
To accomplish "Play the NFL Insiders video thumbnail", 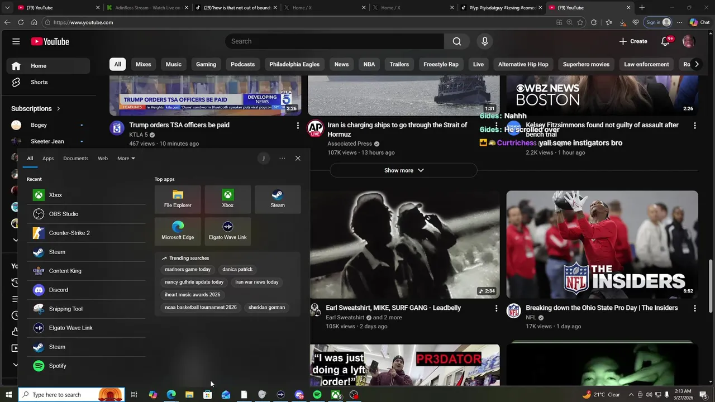I will [602, 245].
